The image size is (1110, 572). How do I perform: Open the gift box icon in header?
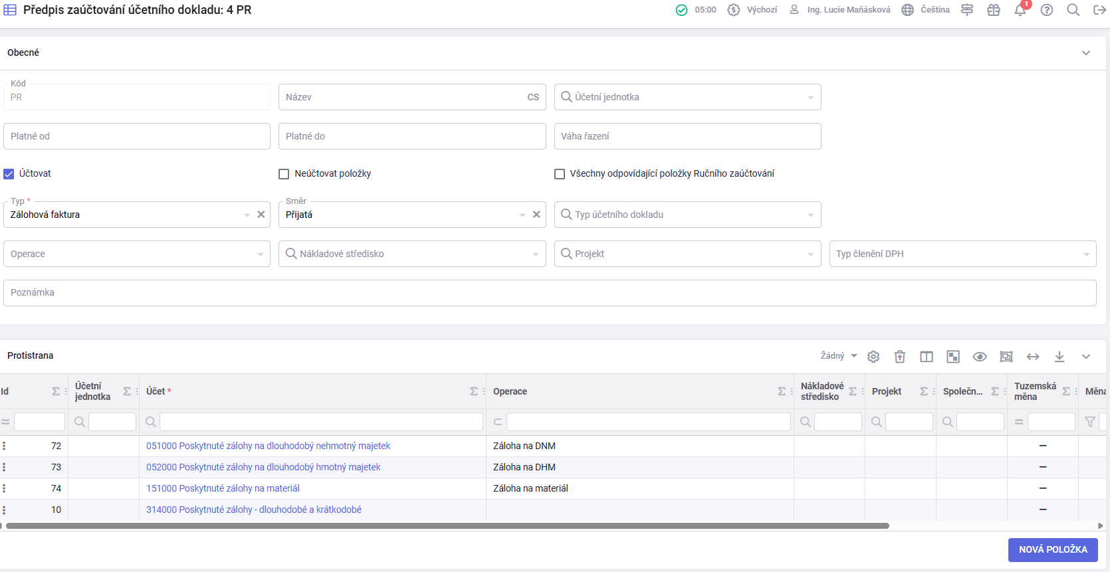(994, 10)
